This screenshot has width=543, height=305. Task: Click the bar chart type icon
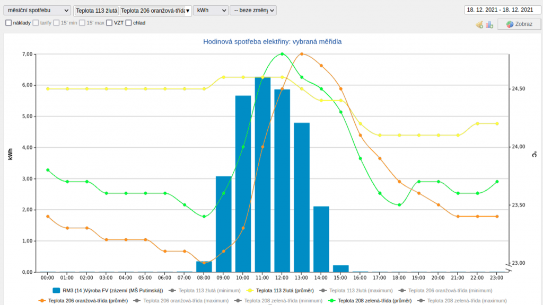click(x=489, y=24)
